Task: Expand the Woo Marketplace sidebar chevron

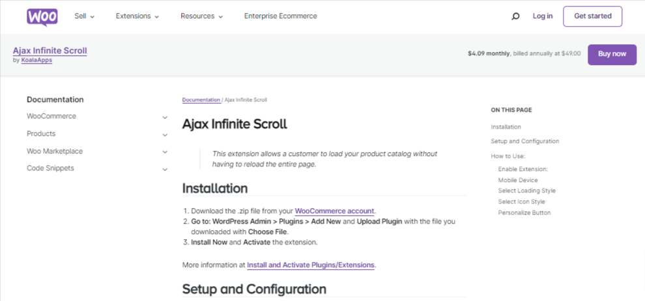Action: point(165,152)
